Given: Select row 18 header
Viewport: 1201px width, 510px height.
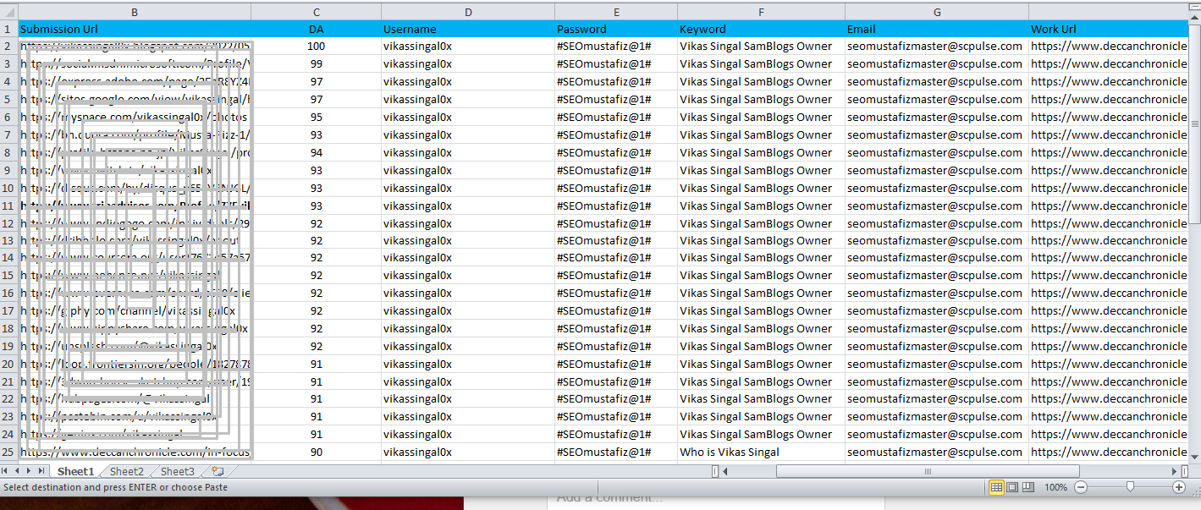Looking at the screenshot, I should [x=8, y=328].
